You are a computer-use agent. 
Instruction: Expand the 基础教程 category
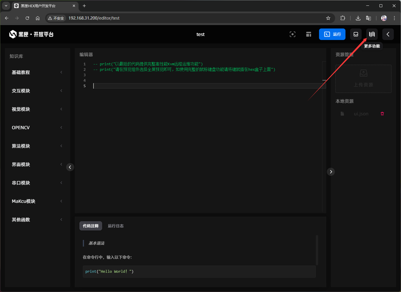(x=37, y=72)
